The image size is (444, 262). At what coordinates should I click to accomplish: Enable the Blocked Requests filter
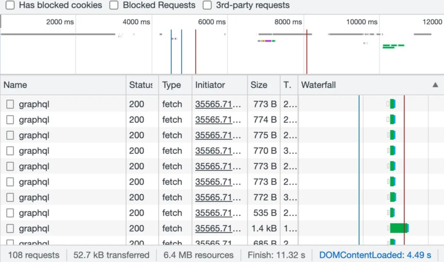(x=114, y=5)
